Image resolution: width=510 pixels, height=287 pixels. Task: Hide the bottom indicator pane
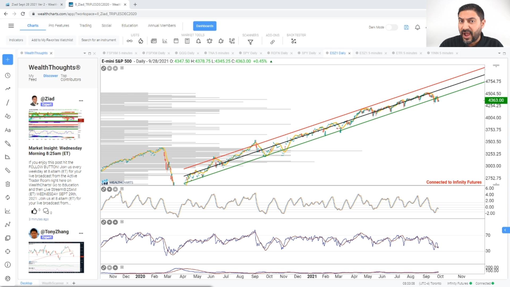pyautogui.click(x=104, y=268)
